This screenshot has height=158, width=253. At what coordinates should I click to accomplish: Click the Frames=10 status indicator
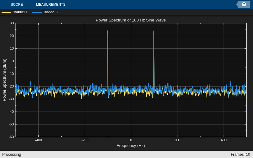pos(240,155)
